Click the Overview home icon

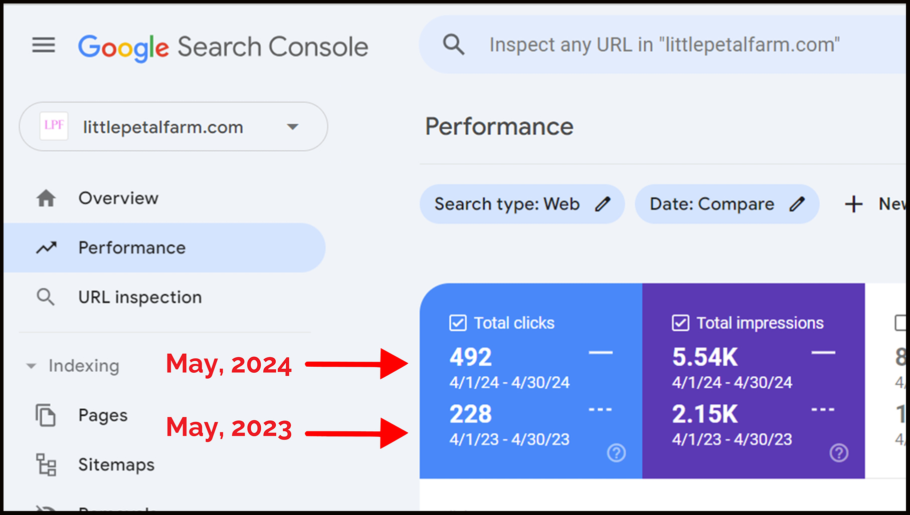[x=46, y=198]
